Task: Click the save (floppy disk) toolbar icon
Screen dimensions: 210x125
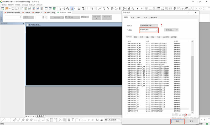Action: [x=13, y=9]
